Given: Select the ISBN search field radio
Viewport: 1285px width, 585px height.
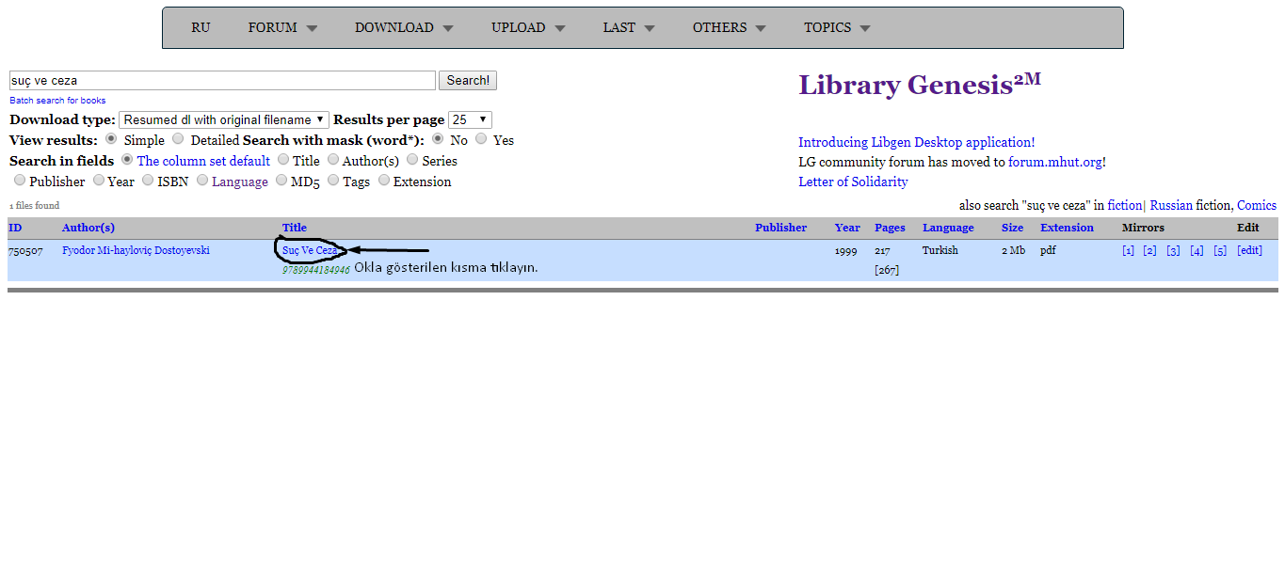Looking at the screenshot, I should click(148, 181).
